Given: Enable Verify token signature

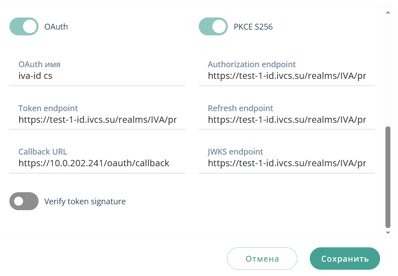Looking at the screenshot, I should point(24,201).
